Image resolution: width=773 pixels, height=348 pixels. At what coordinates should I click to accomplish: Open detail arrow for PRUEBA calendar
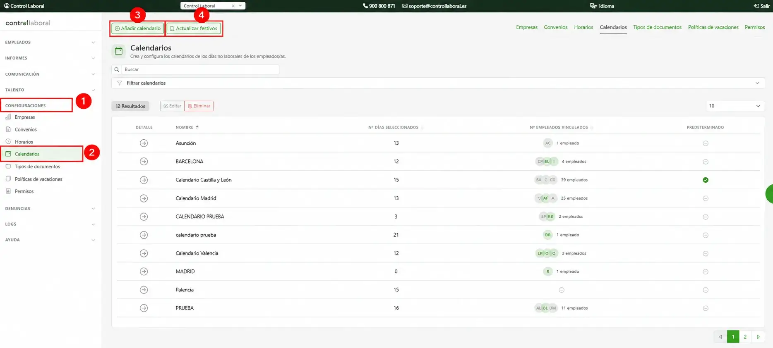tap(144, 308)
